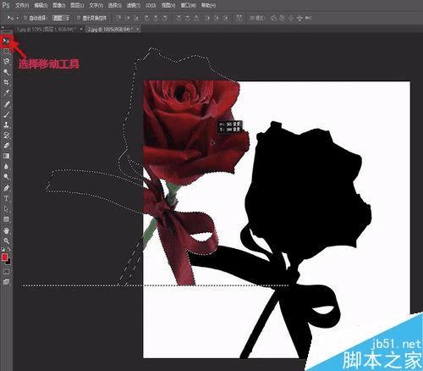Image resolution: width=423 pixels, height=371 pixels.
Task: Select the Path Selection tool
Action: [x=6, y=209]
